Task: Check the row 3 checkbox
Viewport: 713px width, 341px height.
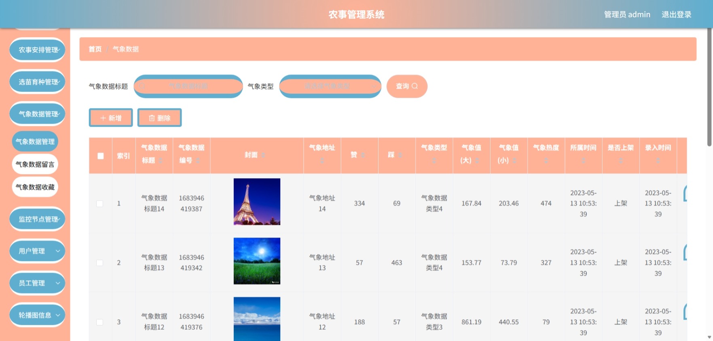Action: coord(99,322)
